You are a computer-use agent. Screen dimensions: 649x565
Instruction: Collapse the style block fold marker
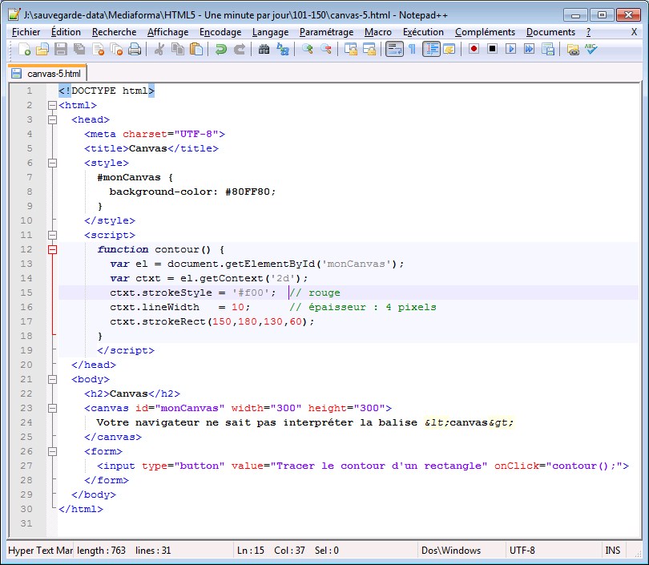pos(53,163)
